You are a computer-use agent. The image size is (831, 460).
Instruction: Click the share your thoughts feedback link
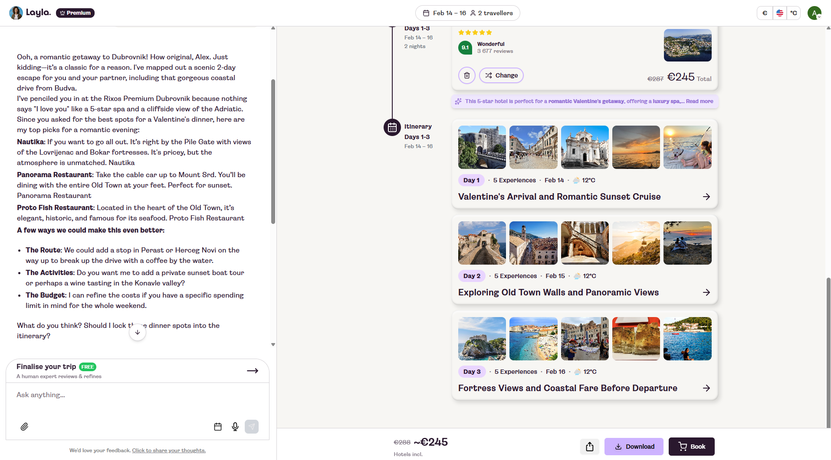pos(169,450)
